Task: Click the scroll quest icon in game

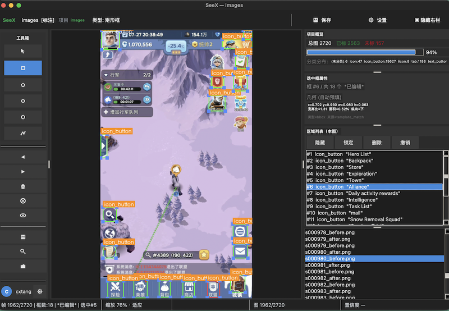Action: pyautogui.click(x=109, y=251)
